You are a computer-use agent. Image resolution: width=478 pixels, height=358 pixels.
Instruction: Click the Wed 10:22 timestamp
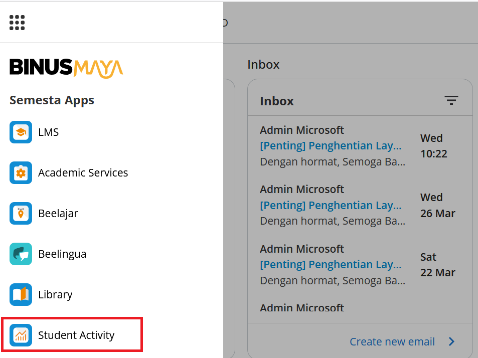pos(434,146)
